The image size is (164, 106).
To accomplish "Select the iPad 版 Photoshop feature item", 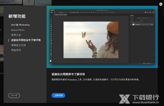I will click(20, 25).
